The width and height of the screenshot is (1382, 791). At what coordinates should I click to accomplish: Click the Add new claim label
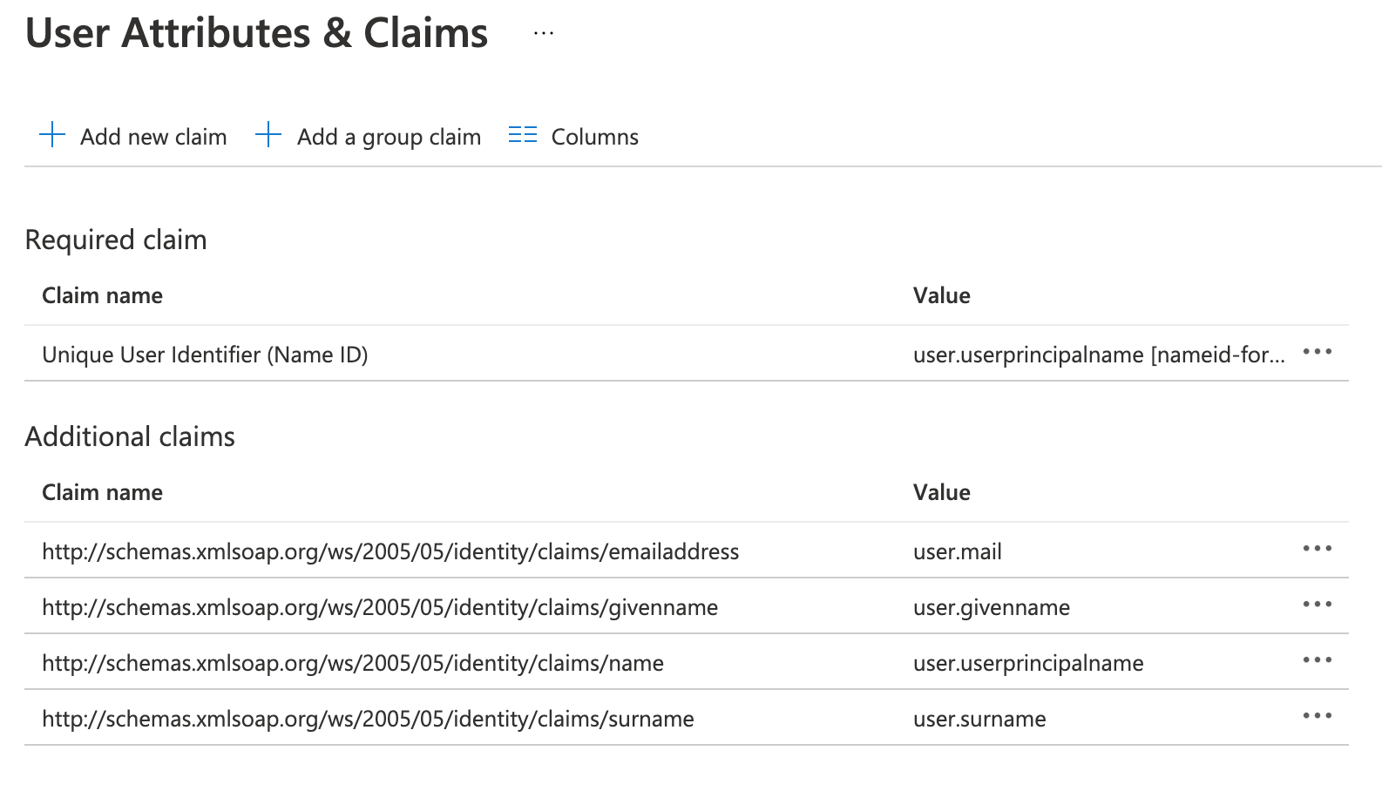[153, 137]
